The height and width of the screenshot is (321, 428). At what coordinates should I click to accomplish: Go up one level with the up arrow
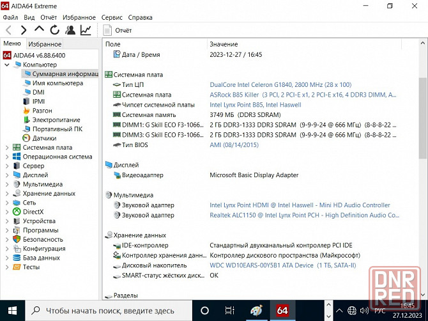[x=40, y=29]
